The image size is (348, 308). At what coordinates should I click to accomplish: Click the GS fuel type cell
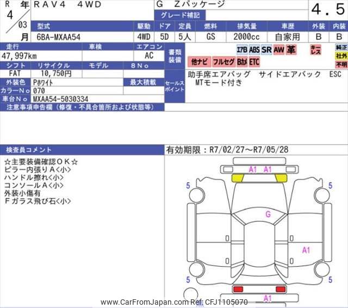click(x=210, y=36)
